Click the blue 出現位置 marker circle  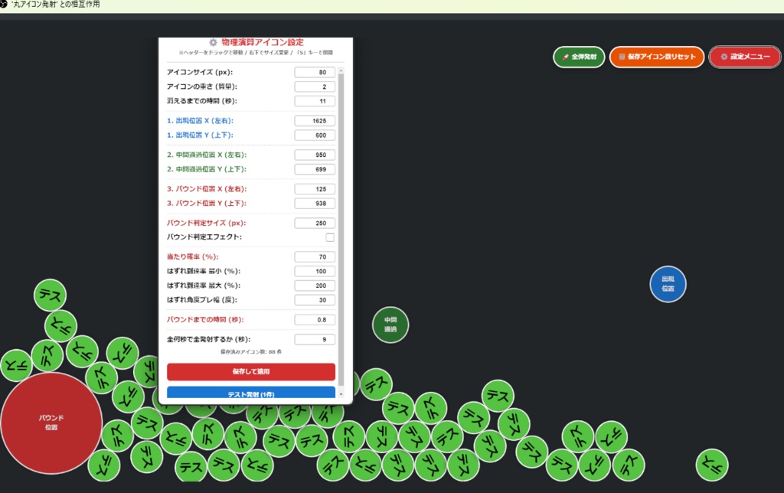[668, 284]
